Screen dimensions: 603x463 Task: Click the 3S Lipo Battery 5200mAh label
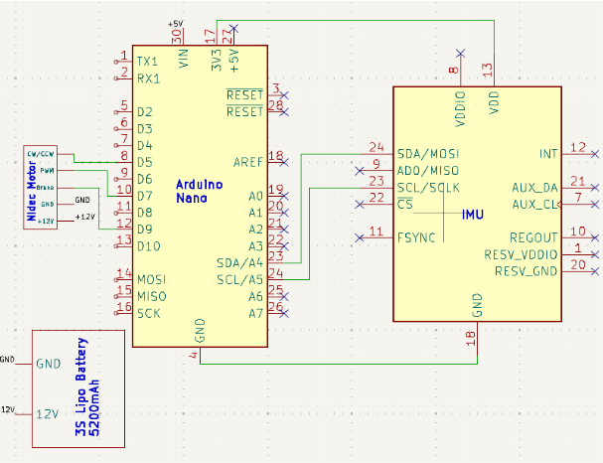pyautogui.click(x=87, y=386)
